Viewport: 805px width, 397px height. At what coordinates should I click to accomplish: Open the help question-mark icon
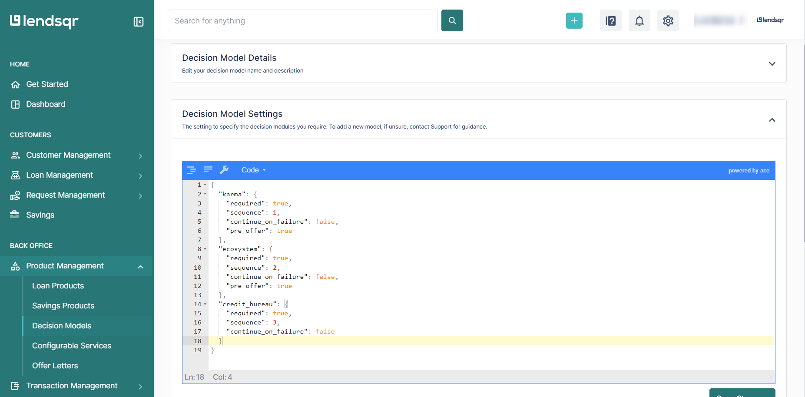click(x=611, y=20)
